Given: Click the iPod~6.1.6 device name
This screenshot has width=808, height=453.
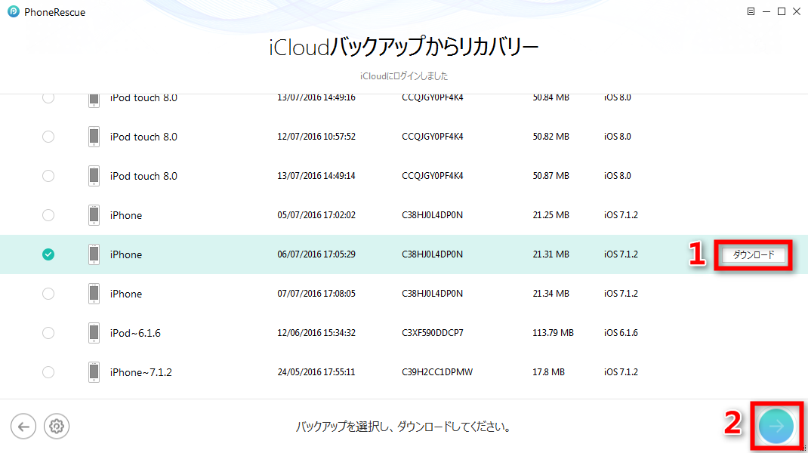Looking at the screenshot, I should tap(135, 333).
